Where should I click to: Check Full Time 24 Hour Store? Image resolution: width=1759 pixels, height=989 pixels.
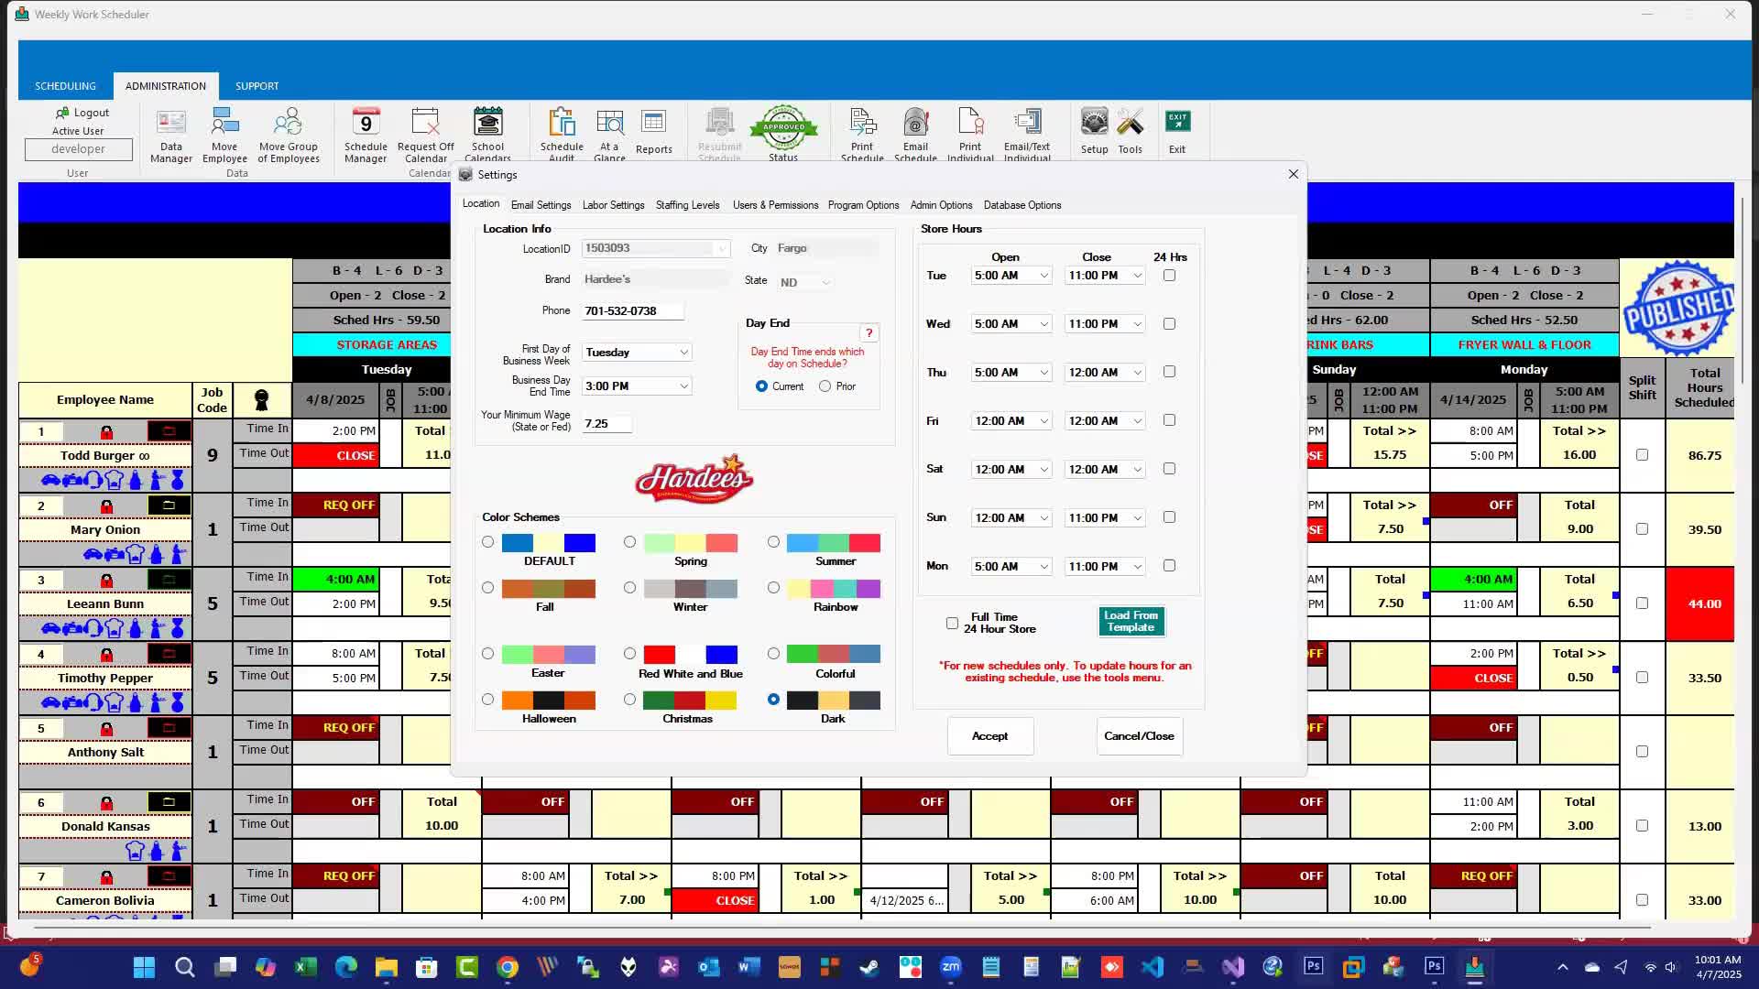point(952,623)
